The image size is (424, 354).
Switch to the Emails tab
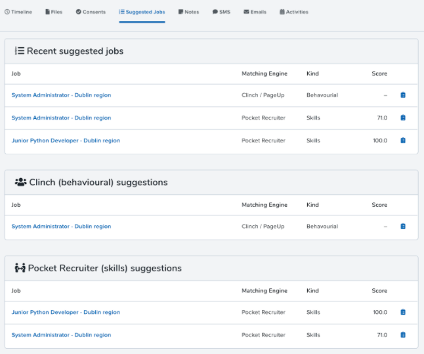pyautogui.click(x=255, y=12)
